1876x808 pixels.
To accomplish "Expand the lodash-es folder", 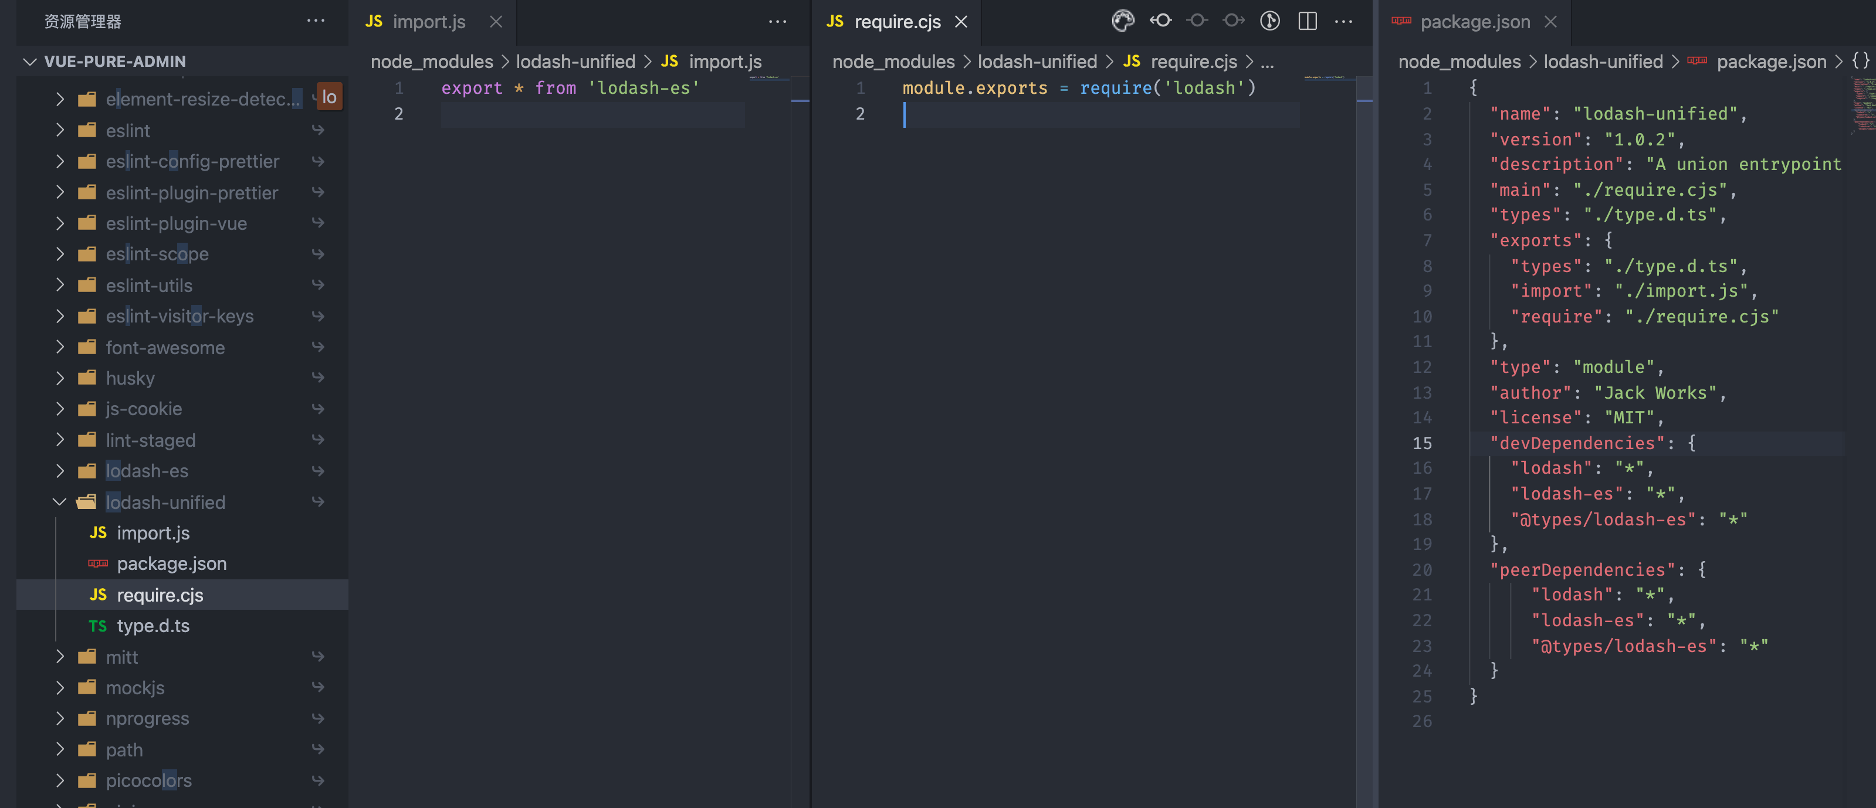I will pos(60,470).
